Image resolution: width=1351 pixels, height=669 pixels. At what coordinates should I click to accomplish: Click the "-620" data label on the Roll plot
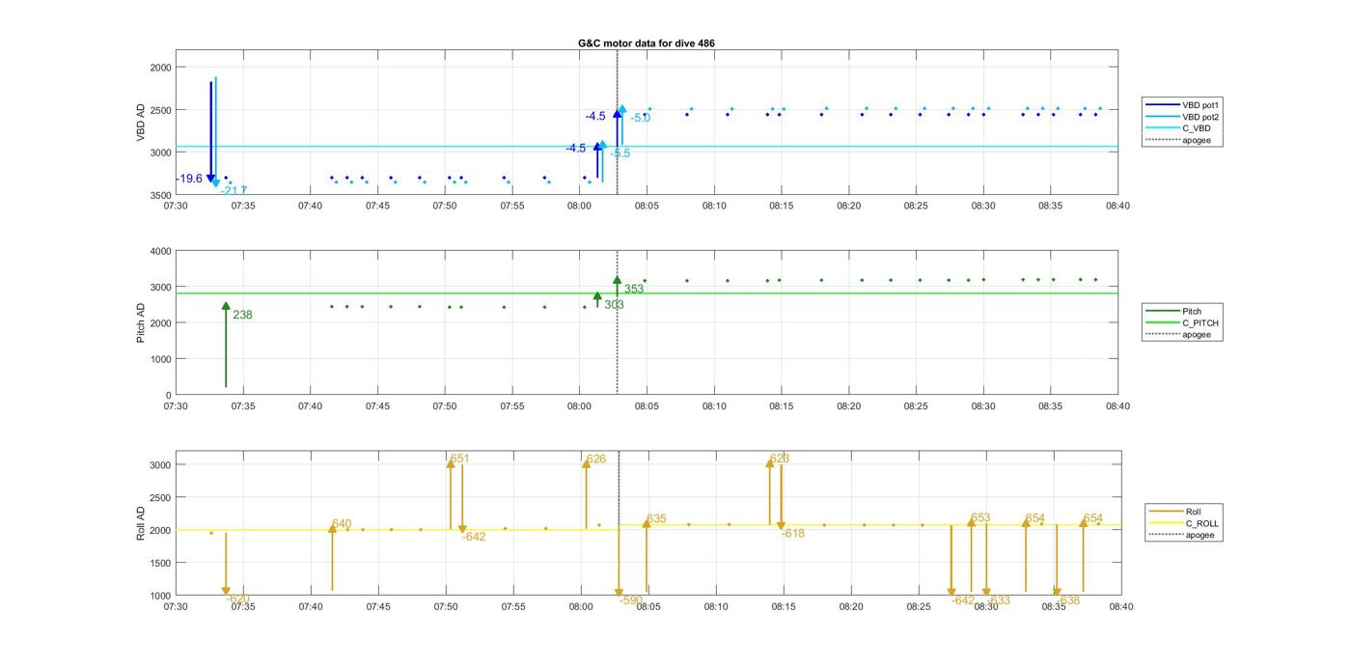(x=238, y=599)
